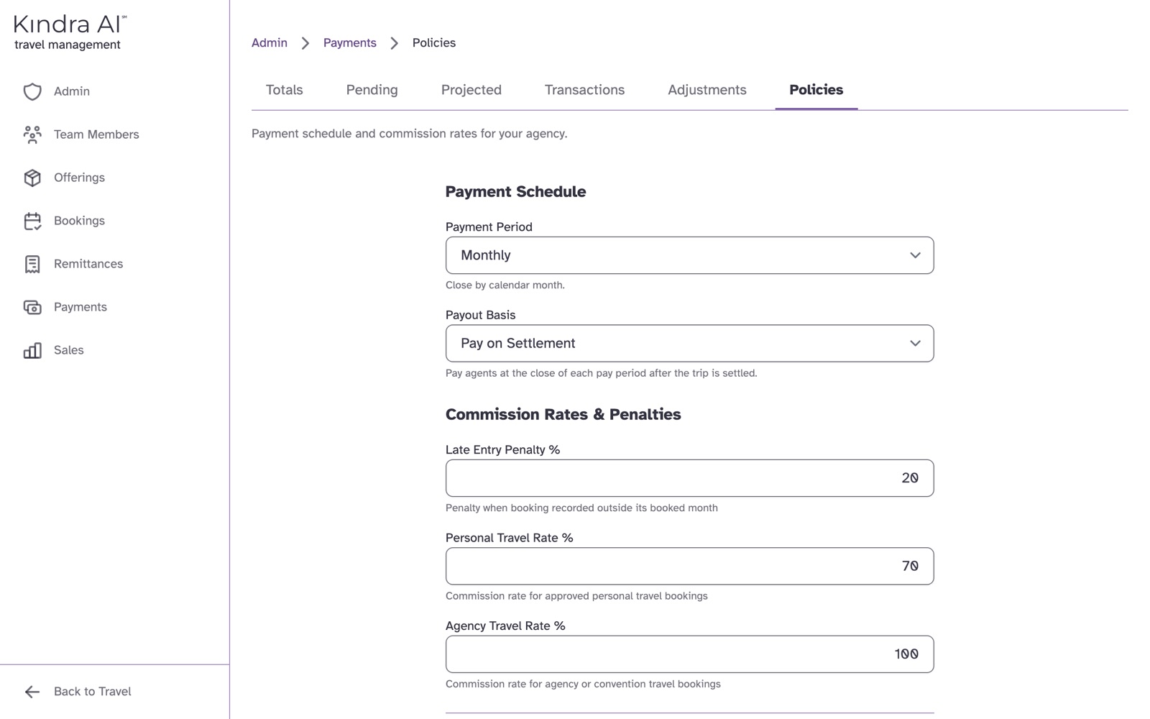This screenshot has width=1150, height=719.
Task: Click the Payments cash icon
Action: (x=32, y=307)
